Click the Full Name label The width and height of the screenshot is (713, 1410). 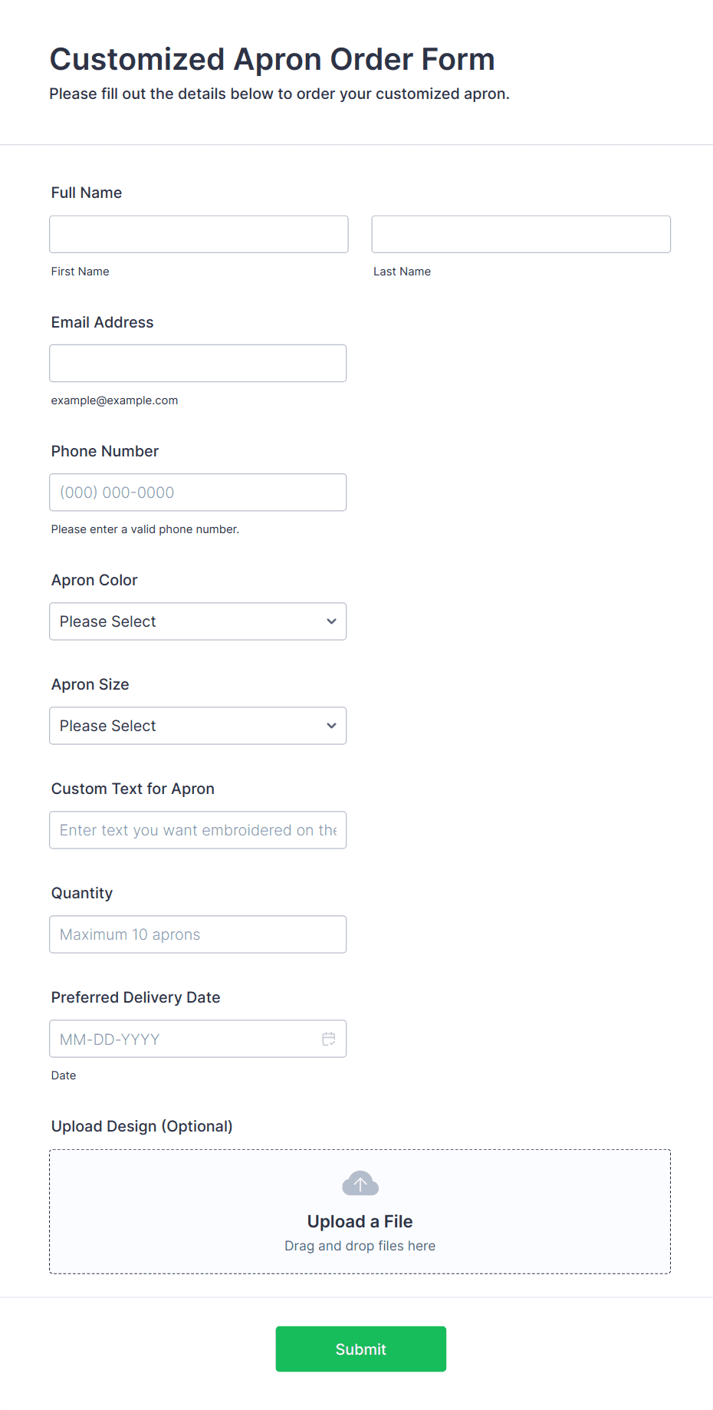pos(87,193)
